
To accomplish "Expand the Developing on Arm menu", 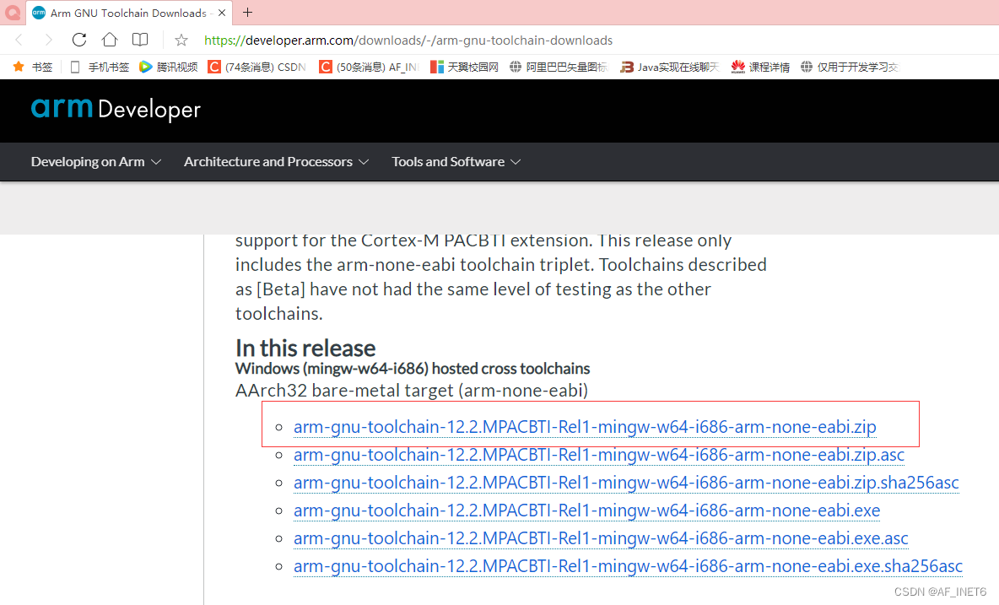I will [95, 162].
